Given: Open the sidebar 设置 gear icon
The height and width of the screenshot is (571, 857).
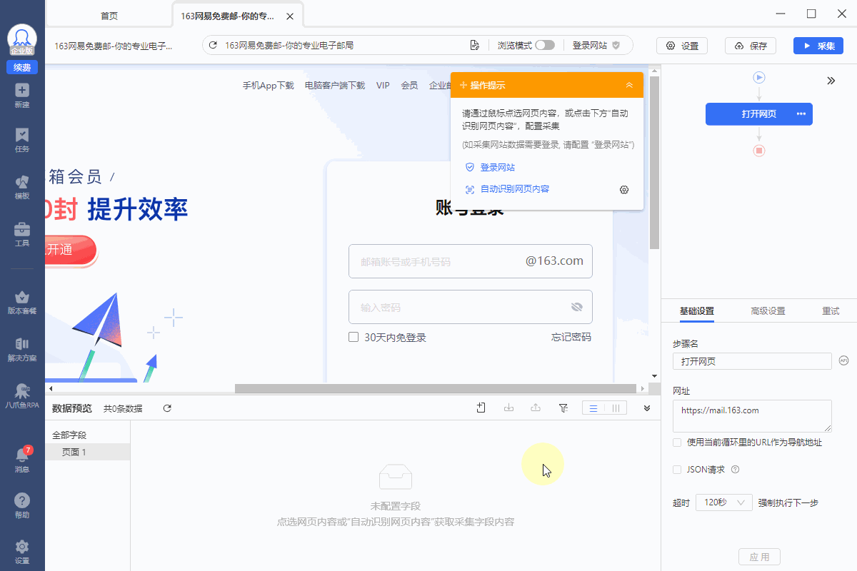Looking at the screenshot, I should pos(22,552).
